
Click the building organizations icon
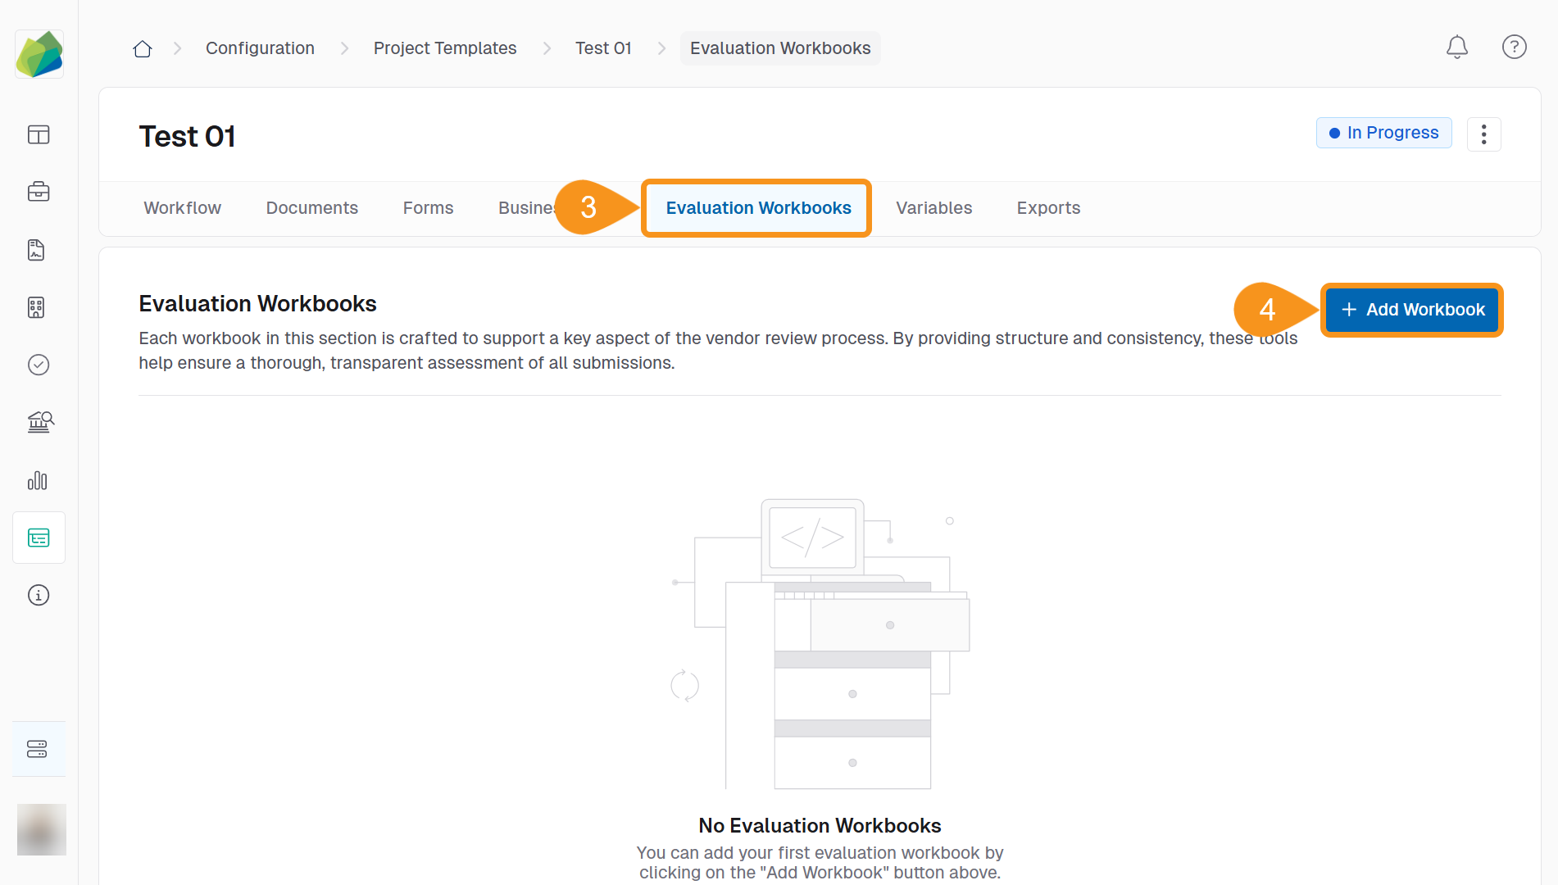pos(39,307)
